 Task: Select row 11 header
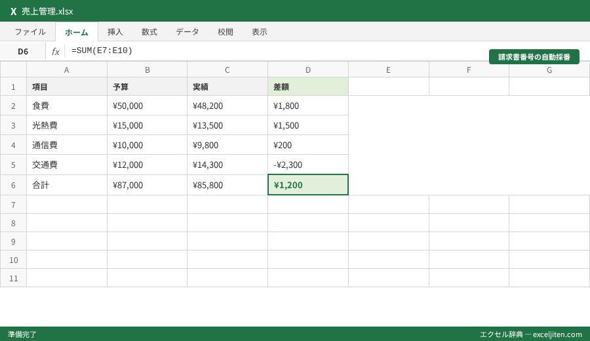coord(13,278)
